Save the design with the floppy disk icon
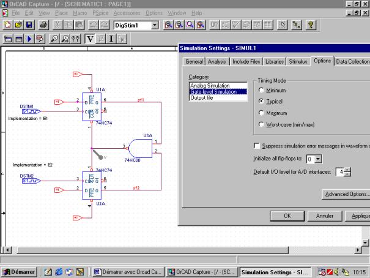The width and height of the screenshot is (370, 278). [29, 25]
